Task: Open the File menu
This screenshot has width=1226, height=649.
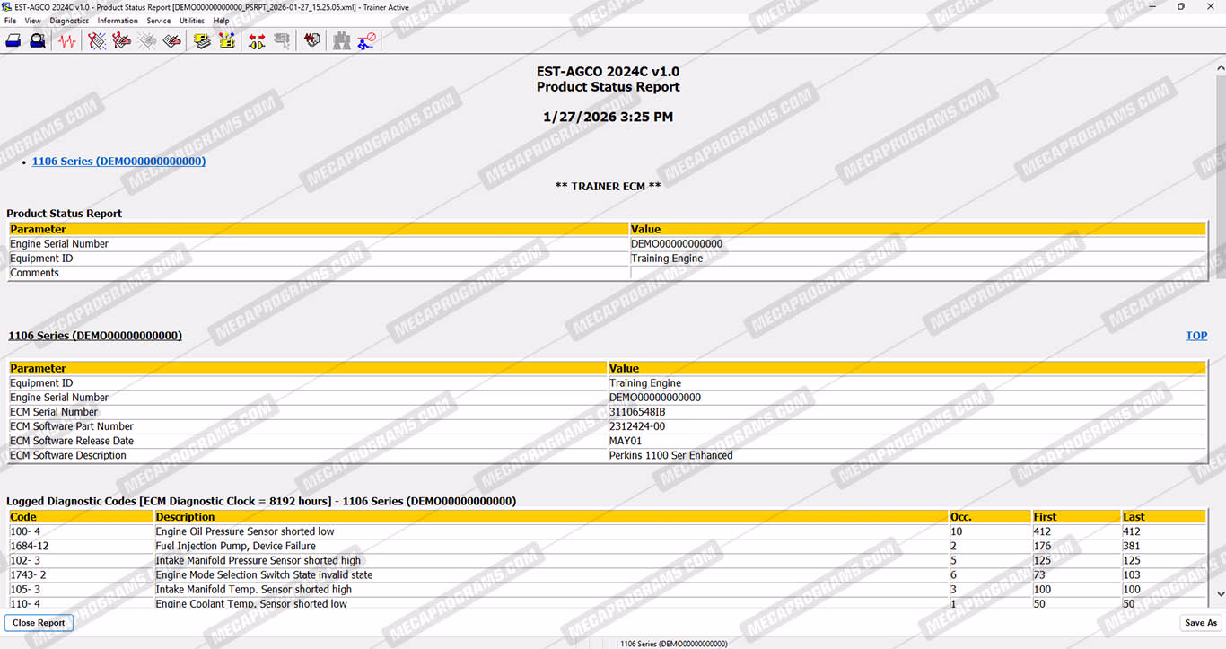Action: point(10,21)
